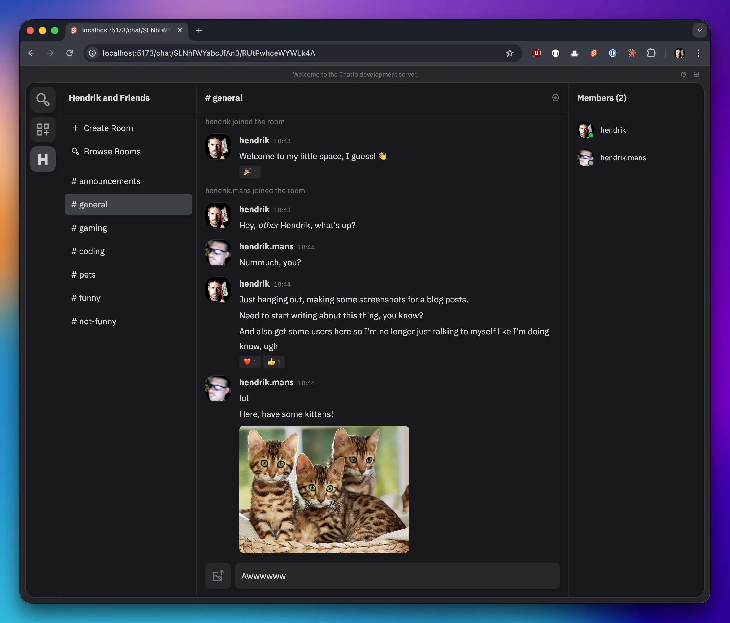
Task: Click Browse Rooms
Action: [106, 152]
